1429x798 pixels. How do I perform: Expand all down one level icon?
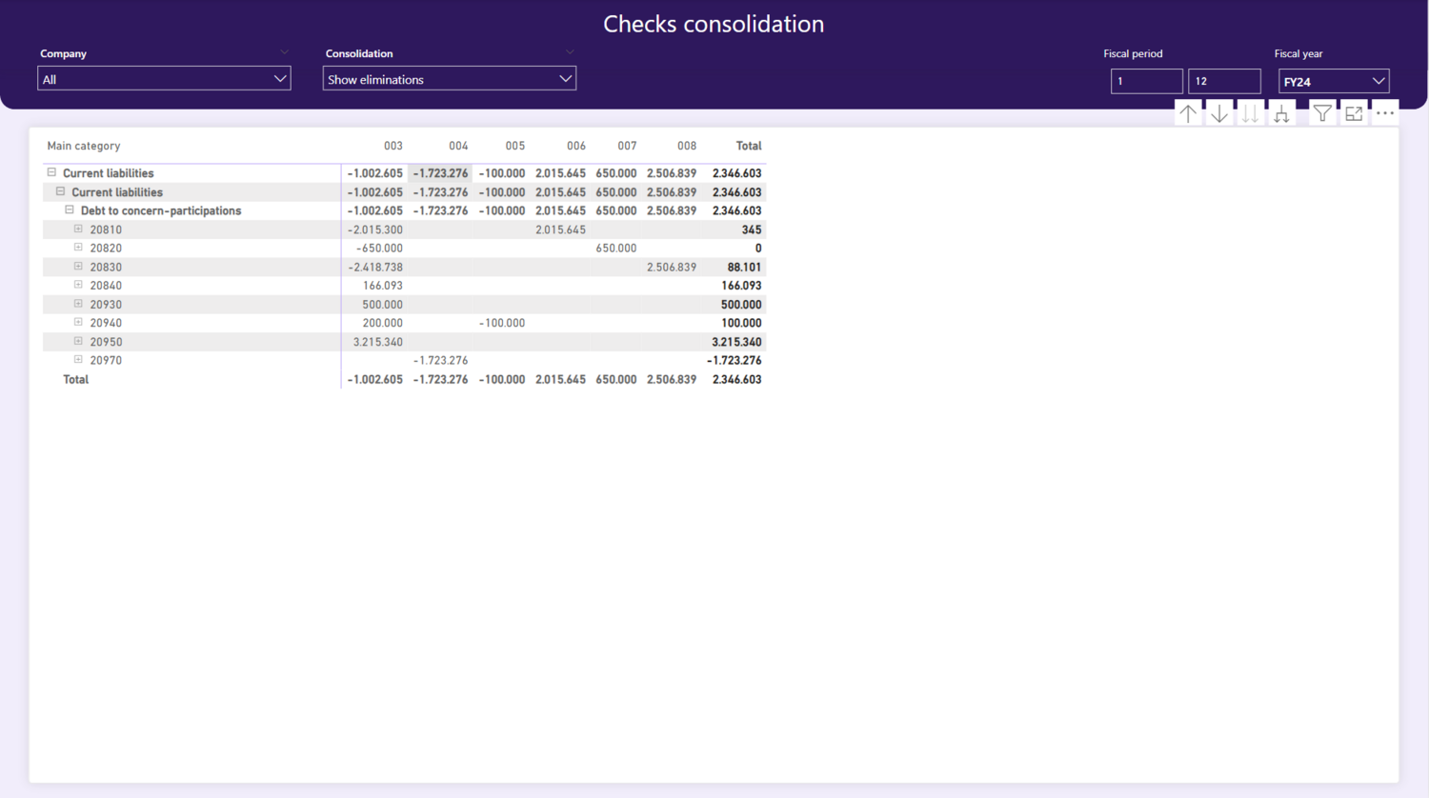1282,113
